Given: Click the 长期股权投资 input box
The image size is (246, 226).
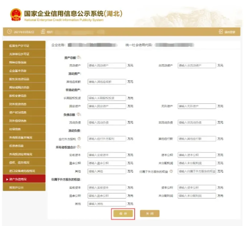Looking at the screenshot, I should (x=107, y=98).
